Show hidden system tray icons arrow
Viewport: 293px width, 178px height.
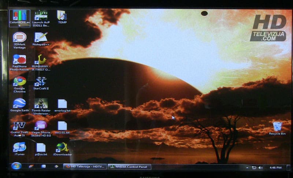coord(248,167)
